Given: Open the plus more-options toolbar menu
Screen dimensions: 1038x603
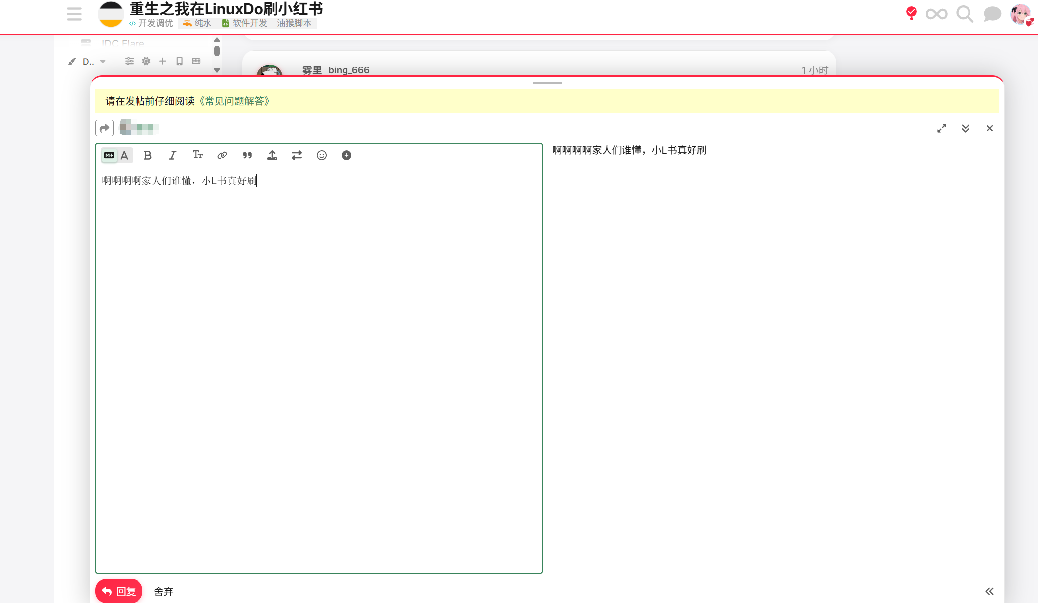Looking at the screenshot, I should click(x=346, y=155).
